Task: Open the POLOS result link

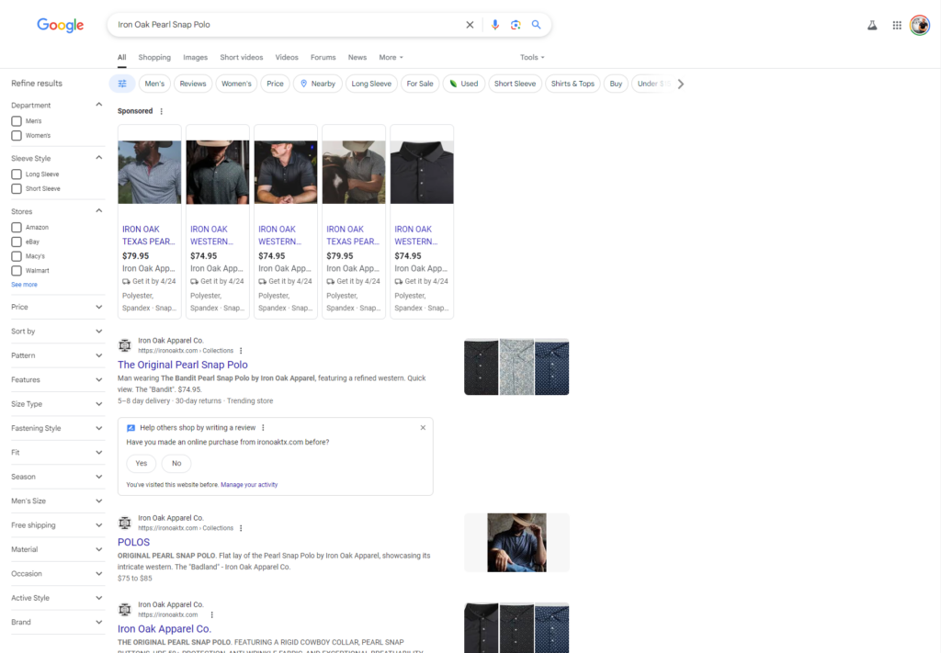Action: pyautogui.click(x=134, y=542)
